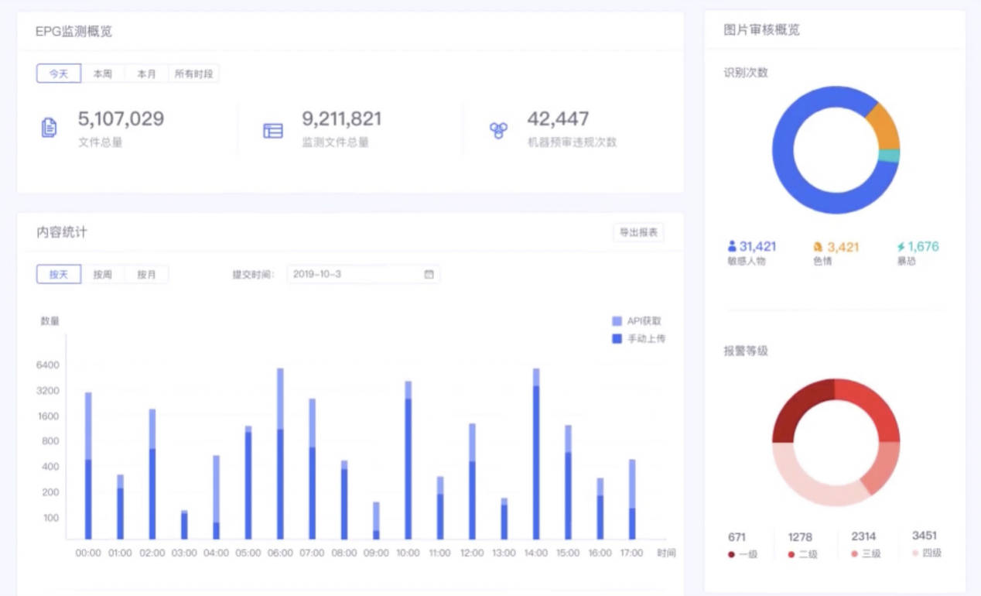Open the calendar icon in date field
Viewport: 981px width, 596px height.
pyautogui.click(x=429, y=274)
